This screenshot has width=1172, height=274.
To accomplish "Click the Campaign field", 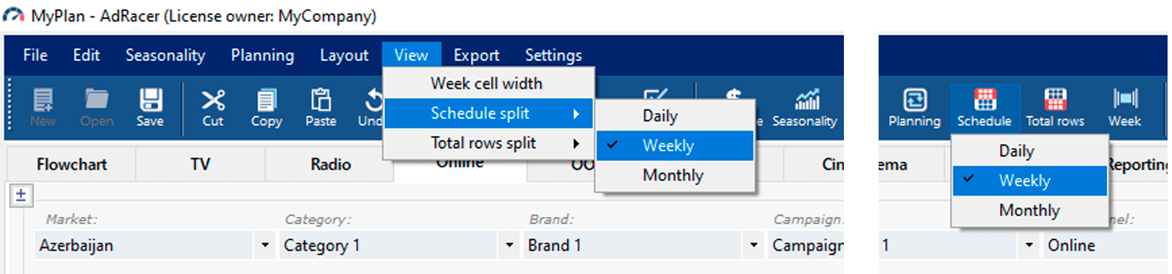I will click(x=806, y=244).
